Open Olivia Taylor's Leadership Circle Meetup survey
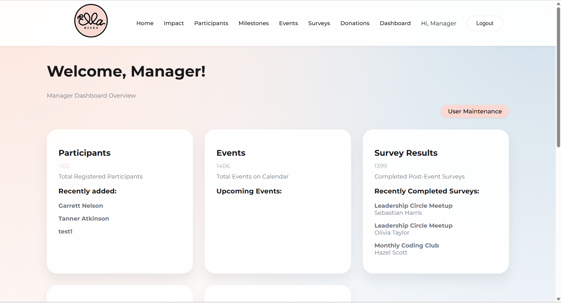561x303 pixels. 413,229
